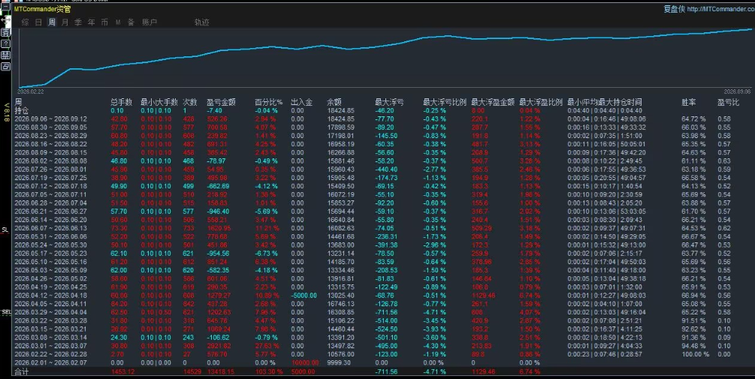
Task: Click the 轨迹 track button
Action: (x=202, y=22)
